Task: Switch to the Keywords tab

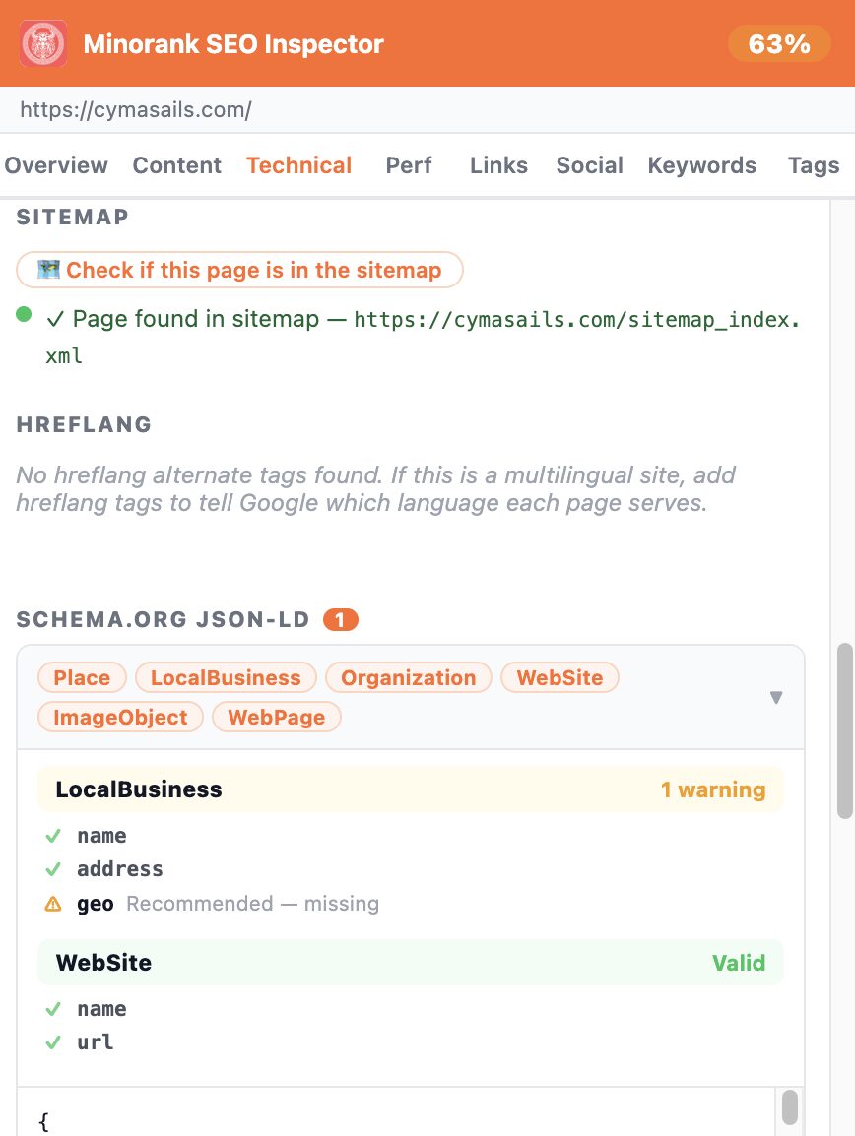Action: (702, 165)
